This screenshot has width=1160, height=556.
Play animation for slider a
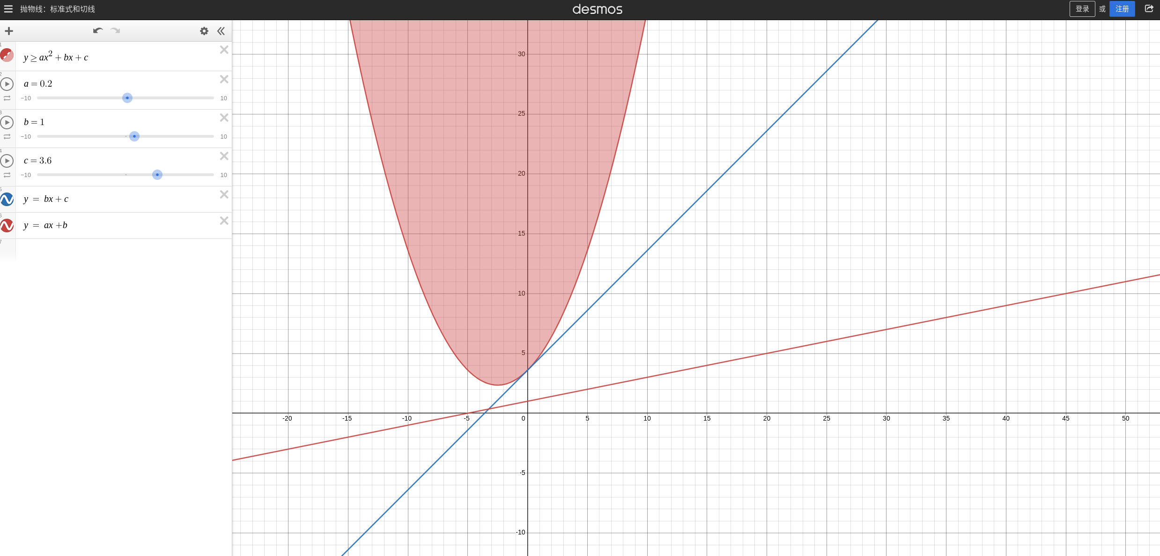tap(7, 84)
